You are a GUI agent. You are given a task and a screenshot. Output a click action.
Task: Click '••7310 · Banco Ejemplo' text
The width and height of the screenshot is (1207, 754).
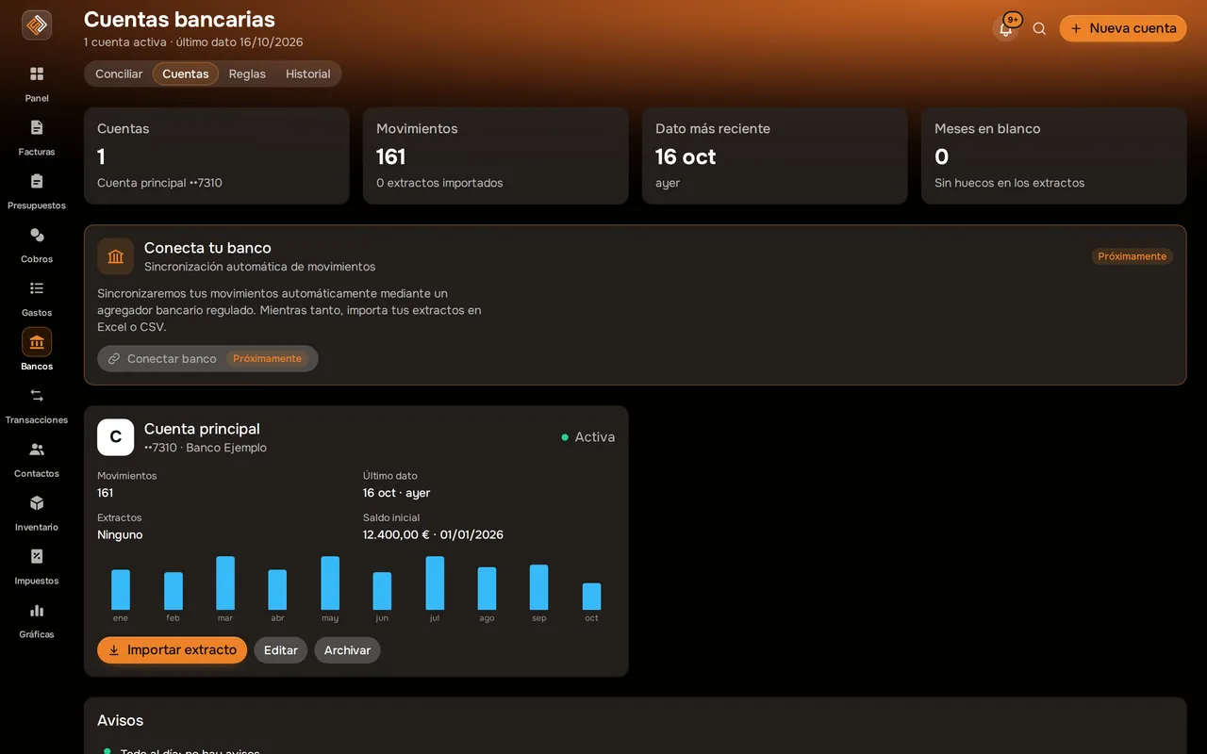pos(206,448)
